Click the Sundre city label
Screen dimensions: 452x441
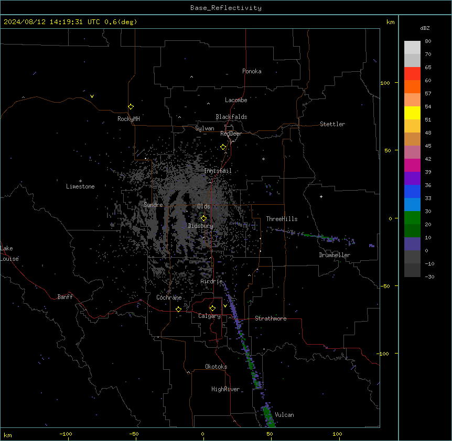[x=153, y=205]
